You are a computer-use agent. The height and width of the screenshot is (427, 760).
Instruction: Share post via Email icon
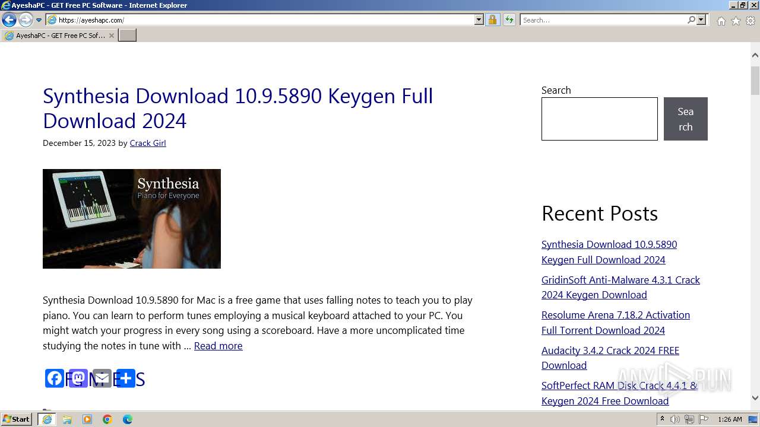[x=102, y=378]
